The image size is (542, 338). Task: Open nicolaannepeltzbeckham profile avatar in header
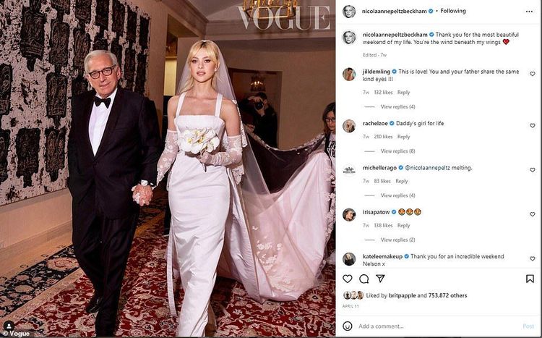(349, 12)
